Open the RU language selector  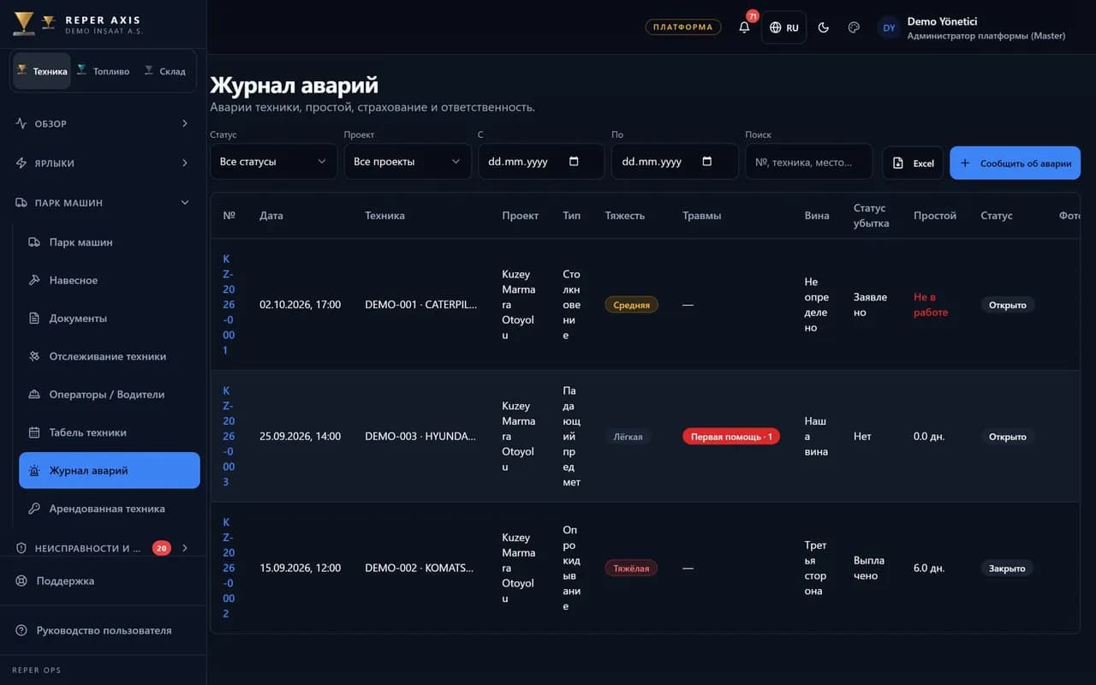point(783,27)
